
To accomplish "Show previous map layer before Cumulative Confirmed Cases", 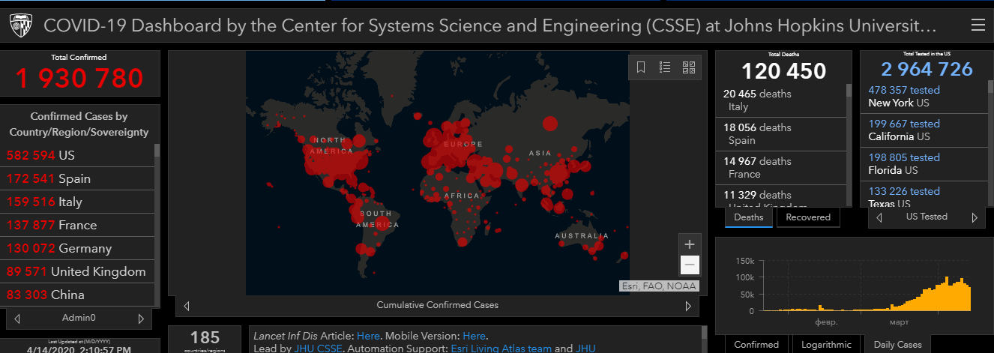I will [187, 306].
